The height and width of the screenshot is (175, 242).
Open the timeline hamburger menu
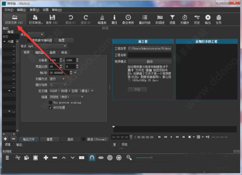tap(7, 158)
